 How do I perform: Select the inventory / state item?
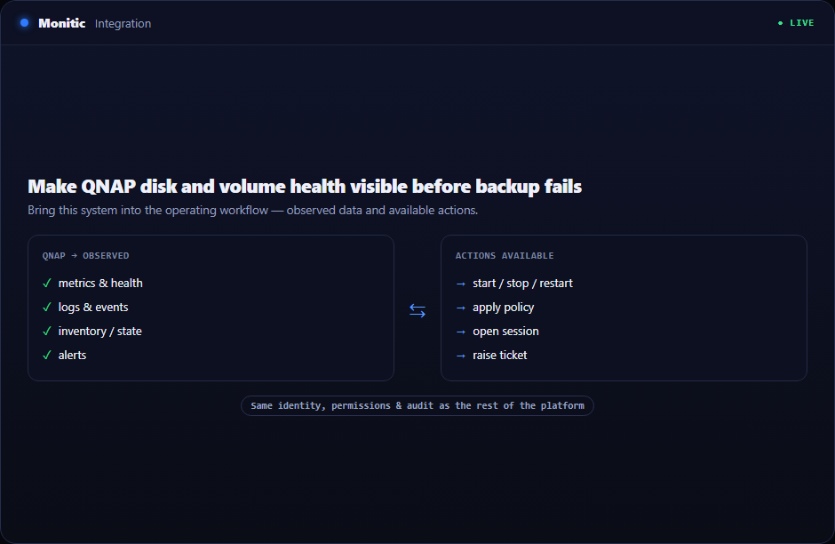click(99, 331)
